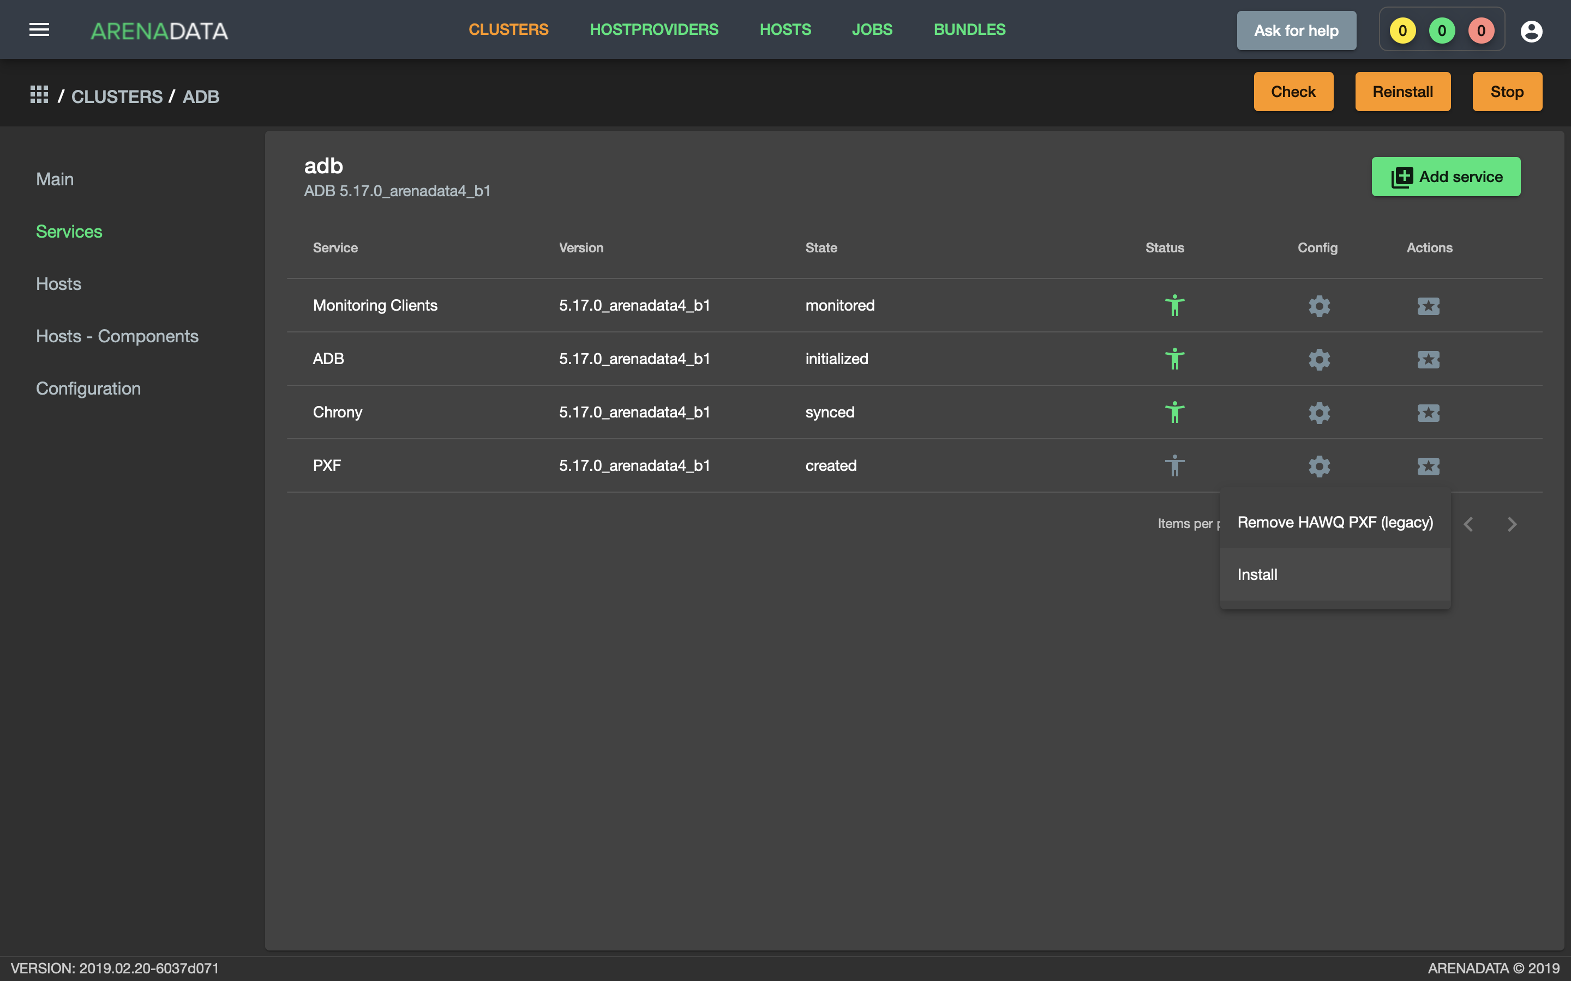The height and width of the screenshot is (981, 1571).
Task: Open Hosts - Components sidebar item
Action: click(x=117, y=336)
